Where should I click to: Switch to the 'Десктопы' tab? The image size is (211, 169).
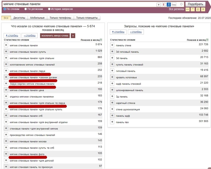19,18
